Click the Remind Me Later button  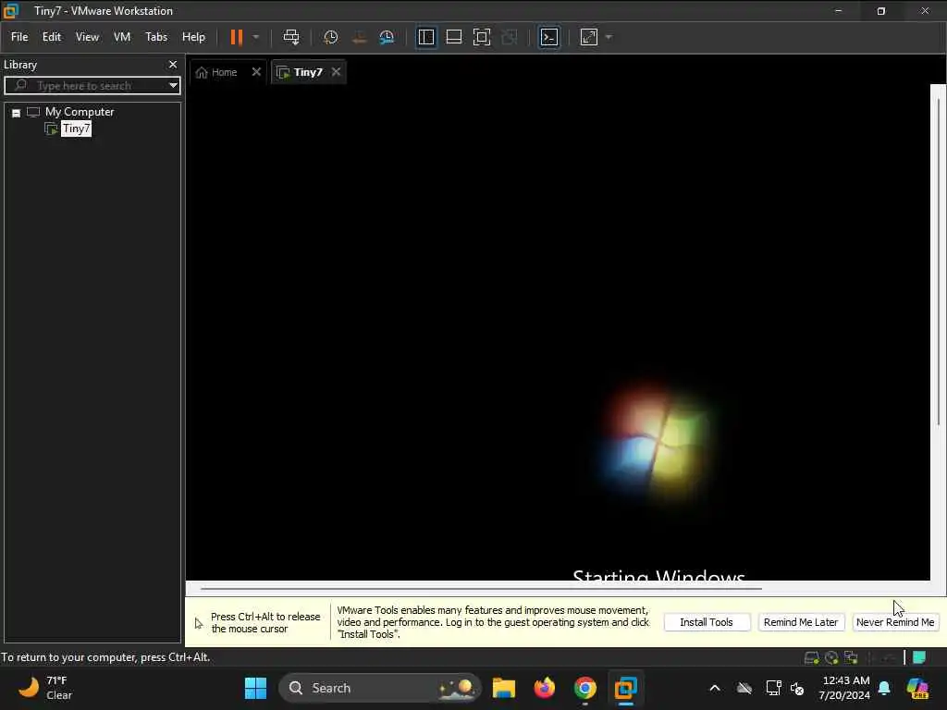pos(801,622)
